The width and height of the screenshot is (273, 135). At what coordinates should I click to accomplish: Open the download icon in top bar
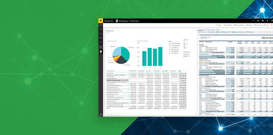point(267,21)
